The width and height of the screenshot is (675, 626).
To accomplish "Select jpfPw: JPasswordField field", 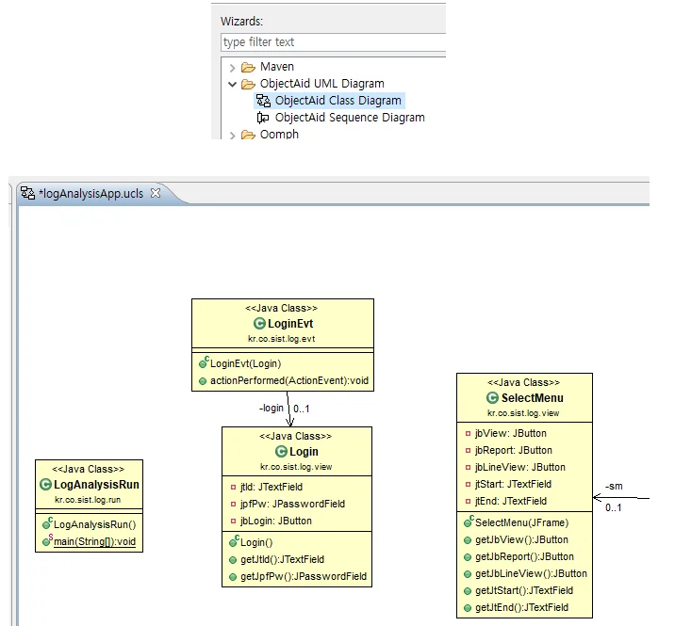I will point(293,504).
